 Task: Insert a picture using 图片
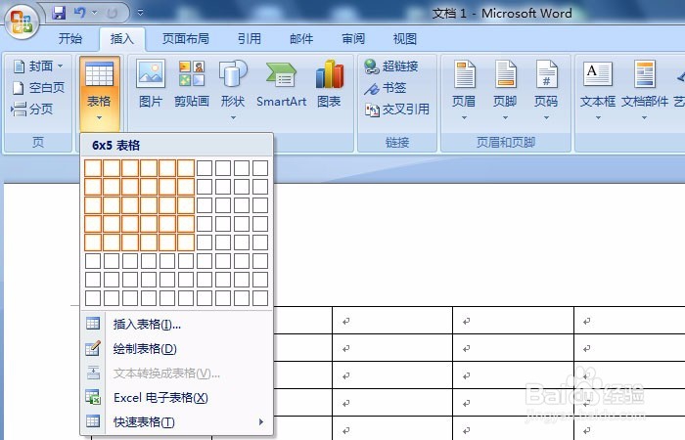[x=151, y=84]
